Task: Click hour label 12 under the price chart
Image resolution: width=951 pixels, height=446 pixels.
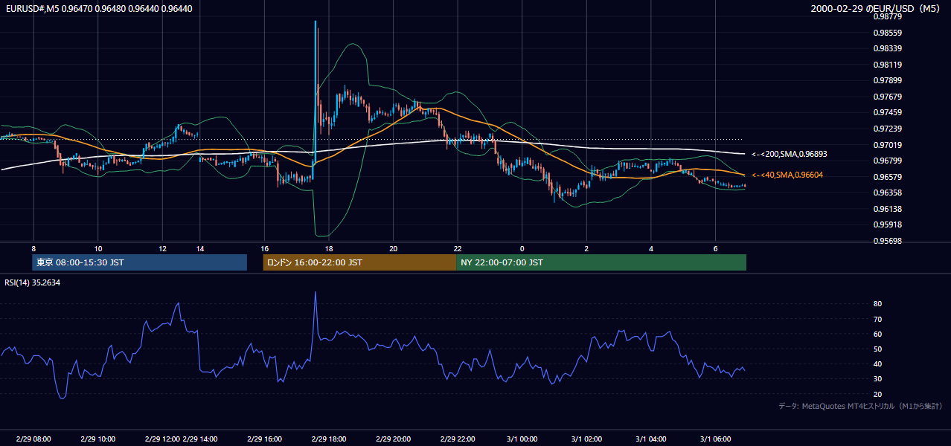Action: 163,248
